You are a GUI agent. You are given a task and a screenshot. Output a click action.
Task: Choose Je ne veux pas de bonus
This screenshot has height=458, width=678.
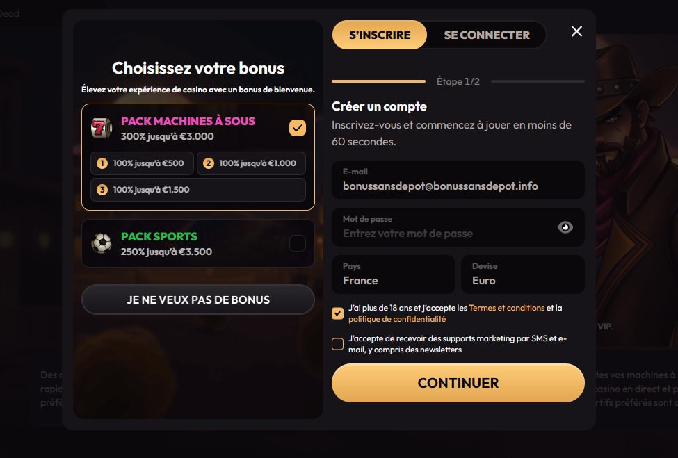(x=198, y=300)
